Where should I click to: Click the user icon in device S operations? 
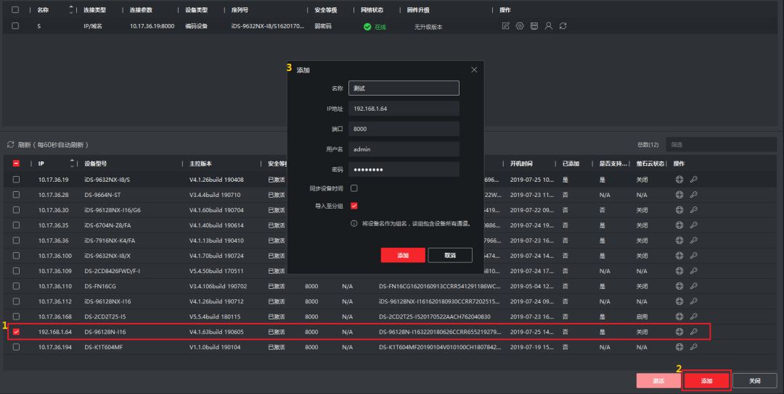pyautogui.click(x=549, y=26)
